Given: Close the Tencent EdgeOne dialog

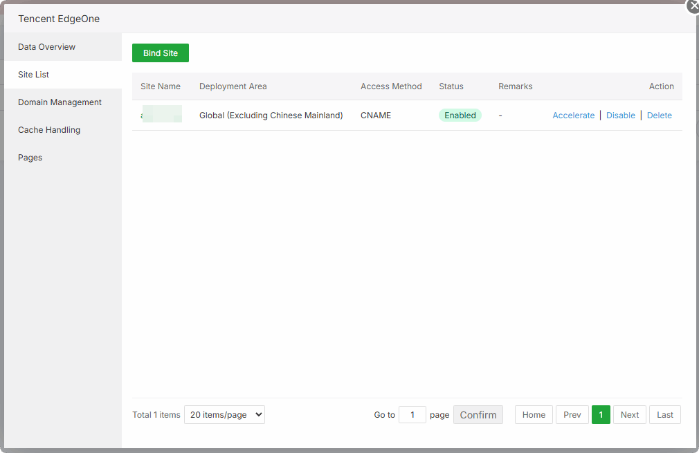Looking at the screenshot, I should (693, 6).
